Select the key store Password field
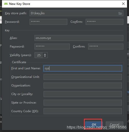129x132 pixels. click(x=49, y=22)
